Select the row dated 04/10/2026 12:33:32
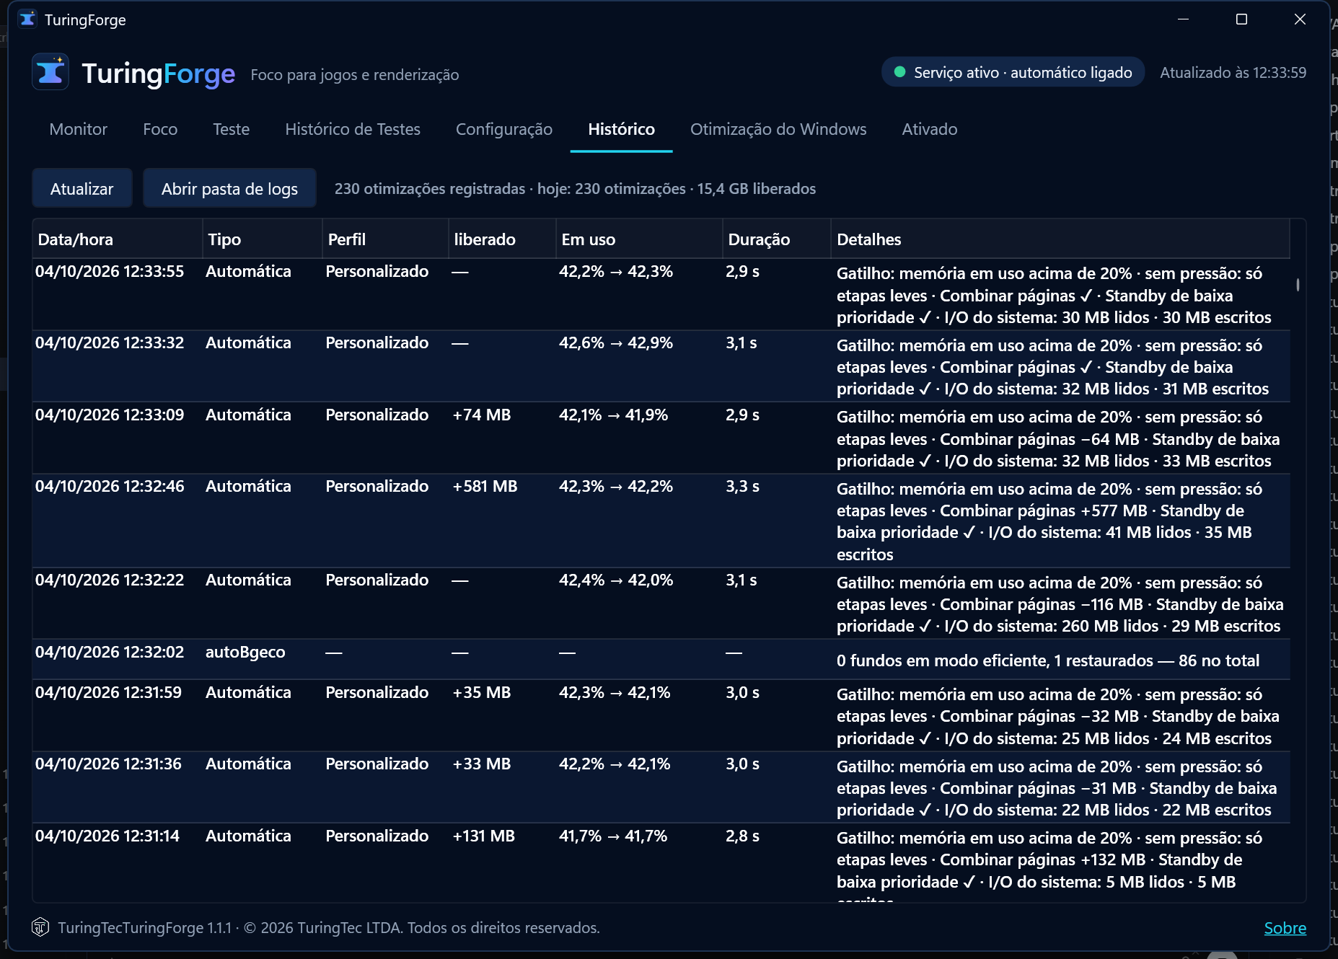The width and height of the screenshot is (1338, 959). point(661,366)
